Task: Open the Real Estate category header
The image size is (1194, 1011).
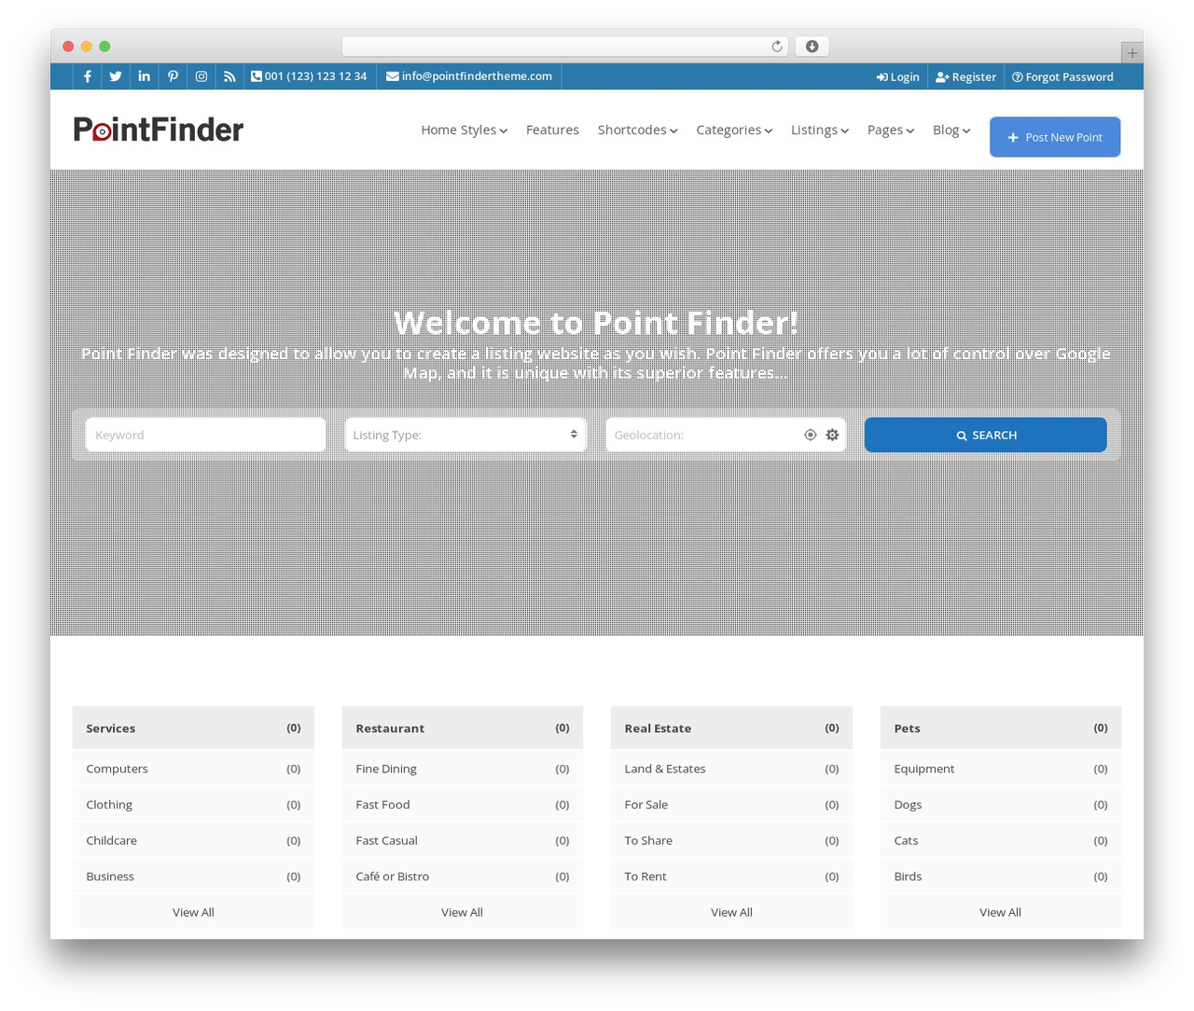Action: click(731, 727)
